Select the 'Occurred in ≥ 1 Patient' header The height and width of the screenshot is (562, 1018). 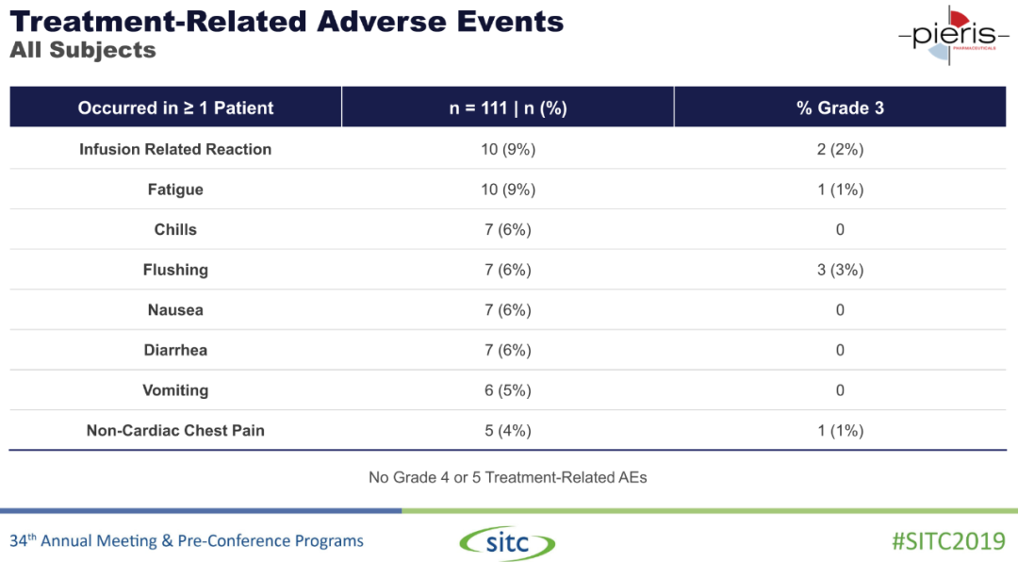point(175,107)
